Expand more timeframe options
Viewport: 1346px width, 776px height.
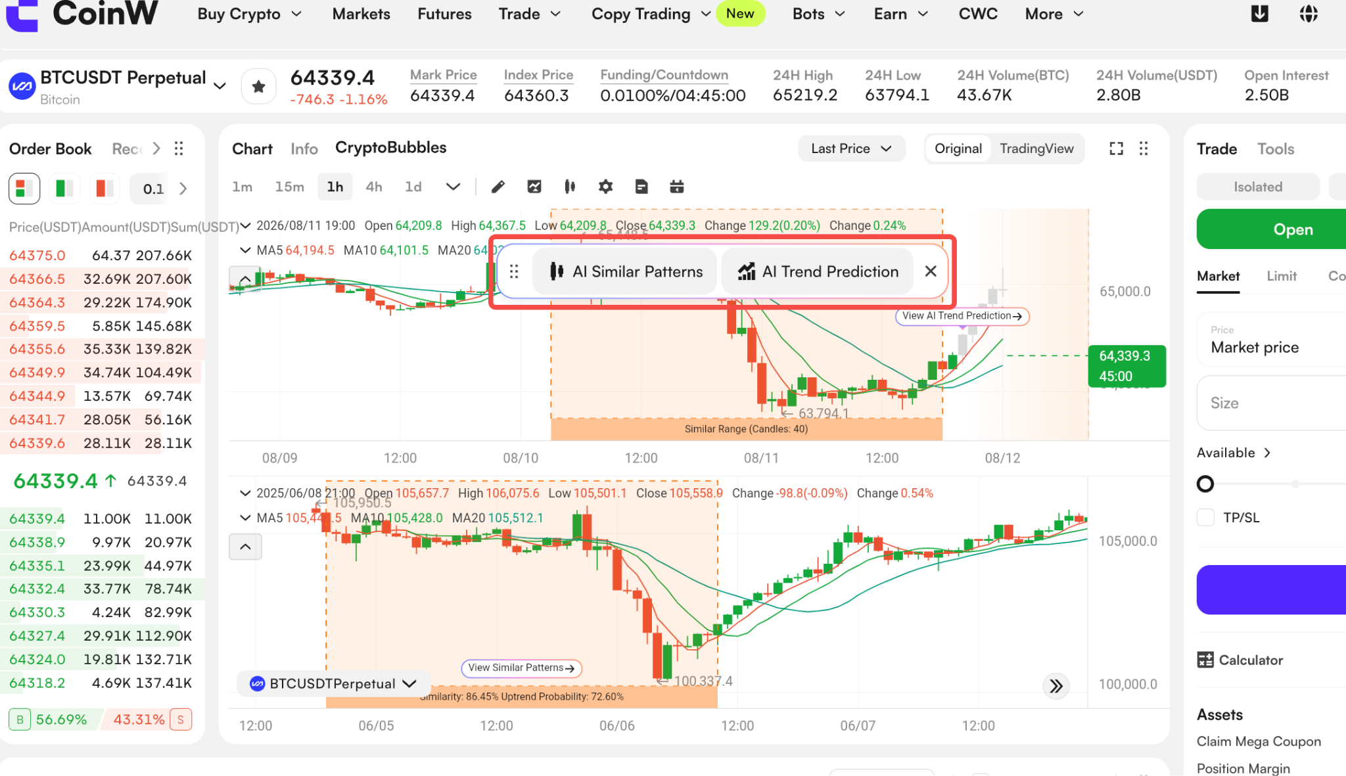coord(453,187)
